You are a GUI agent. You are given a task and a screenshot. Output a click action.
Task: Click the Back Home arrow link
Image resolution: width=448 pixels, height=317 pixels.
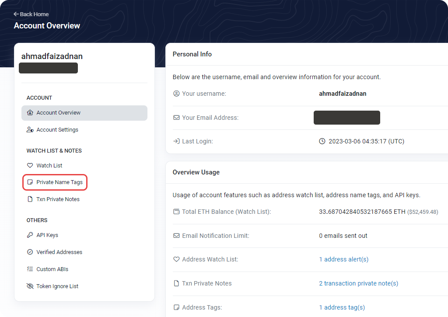coord(31,14)
